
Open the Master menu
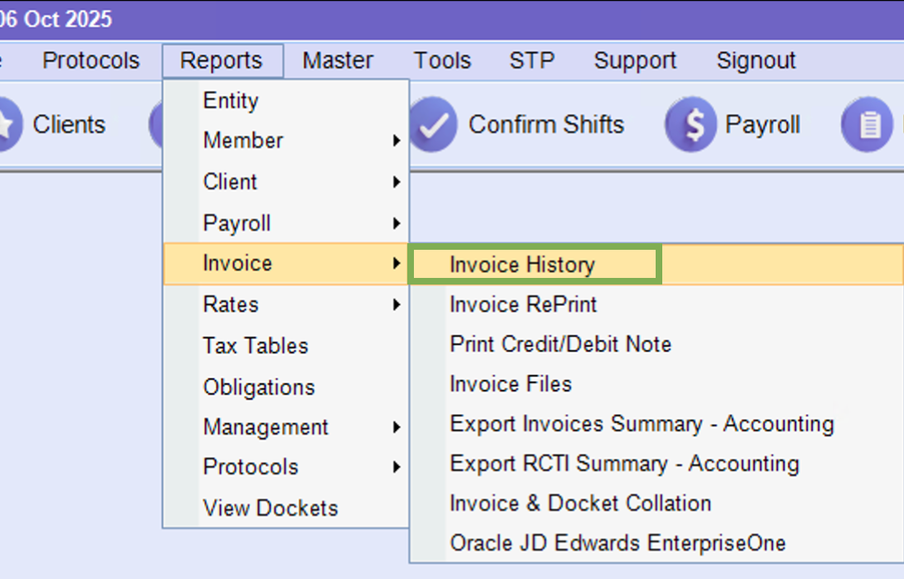[338, 60]
